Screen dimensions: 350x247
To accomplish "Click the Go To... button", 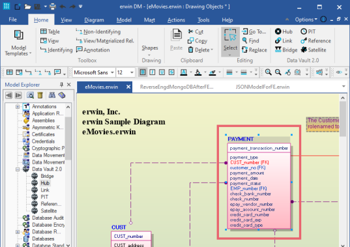I will pyautogui.click(x=254, y=32).
